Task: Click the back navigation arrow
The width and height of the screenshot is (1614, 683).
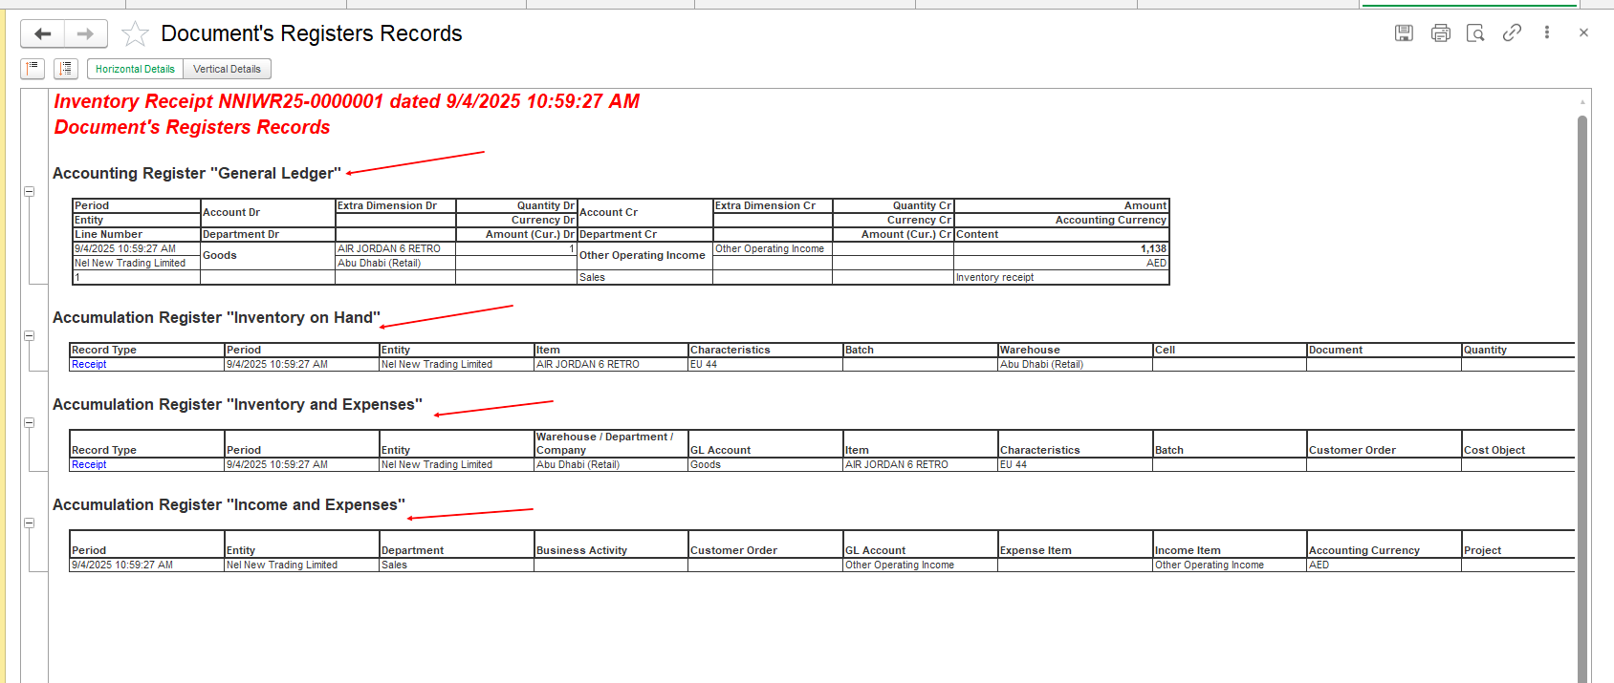Action: coord(43,34)
